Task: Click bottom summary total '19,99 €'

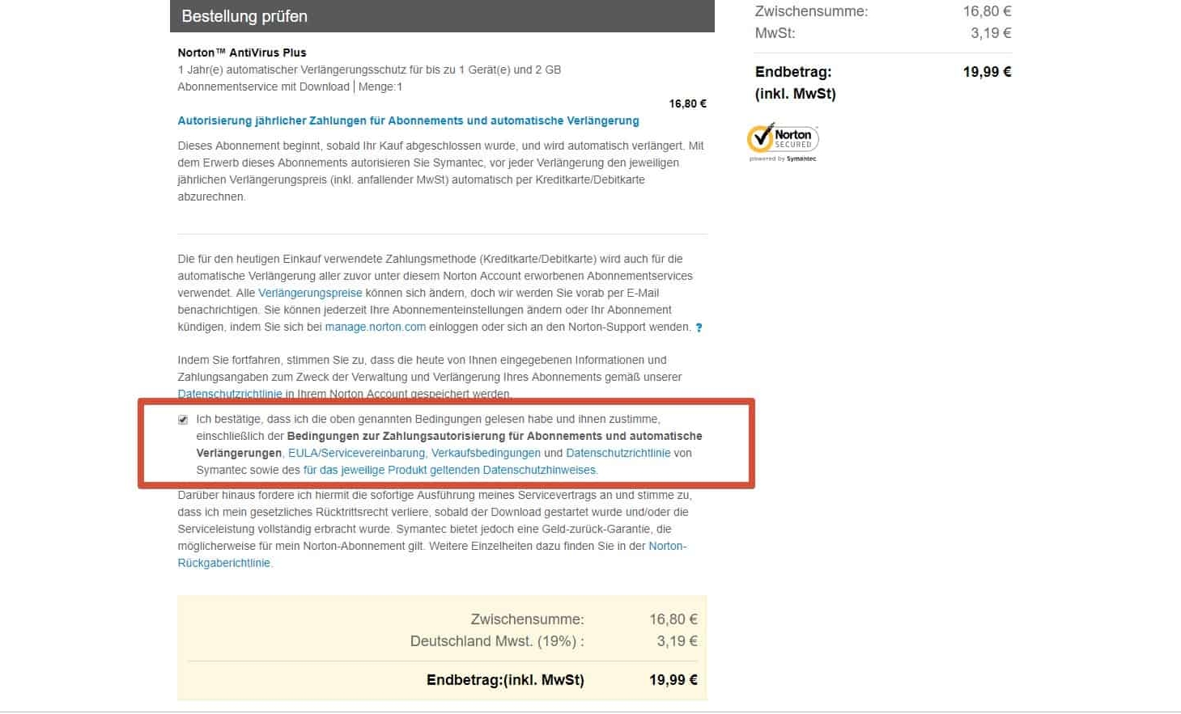Action: click(x=673, y=680)
